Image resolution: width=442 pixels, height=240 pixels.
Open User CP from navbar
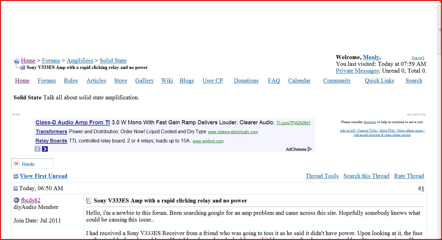pos(213,81)
